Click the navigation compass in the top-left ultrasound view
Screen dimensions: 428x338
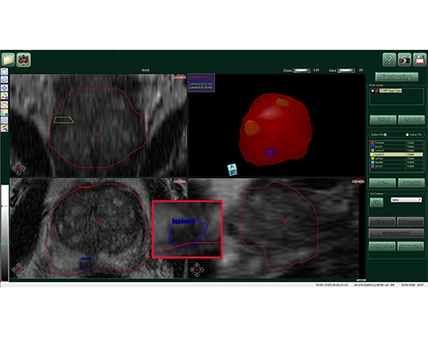(x=19, y=168)
